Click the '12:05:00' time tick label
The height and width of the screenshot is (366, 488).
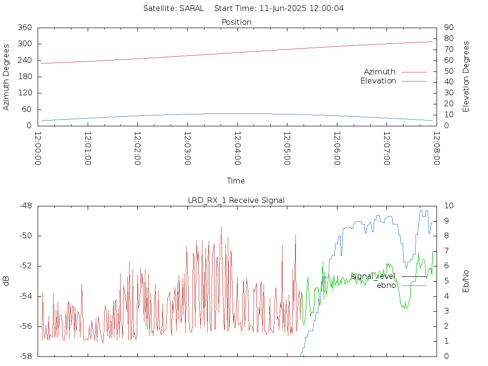(287, 149)
